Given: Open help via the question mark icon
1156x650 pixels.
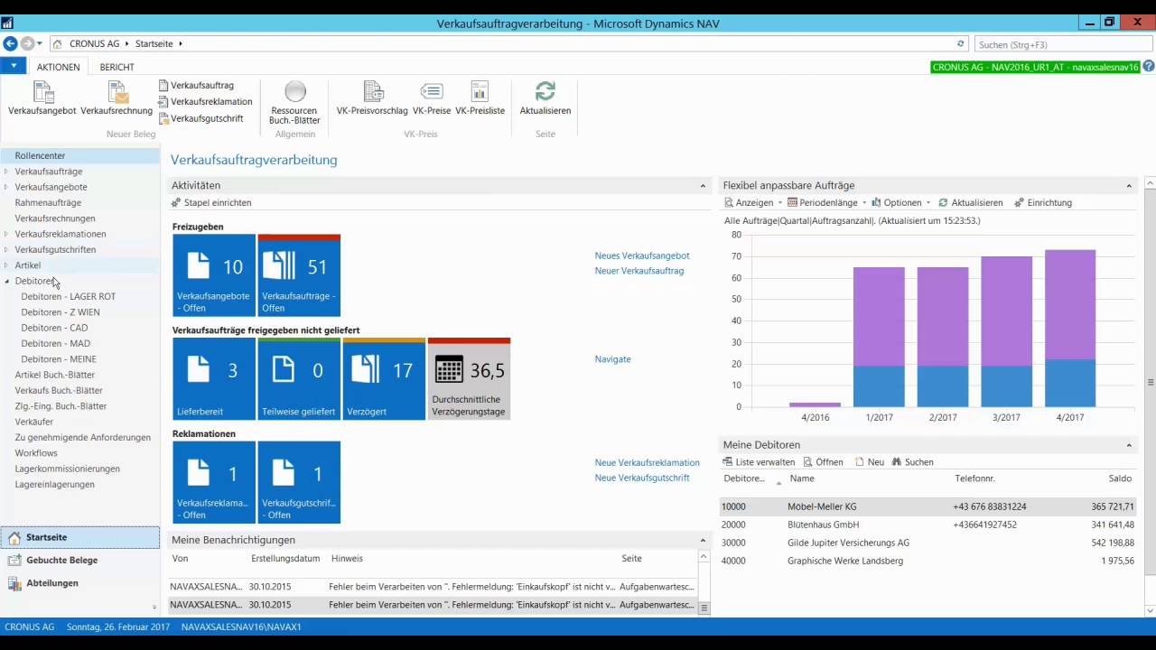Looking at the screenshot, I should (x=1149, y=67).
